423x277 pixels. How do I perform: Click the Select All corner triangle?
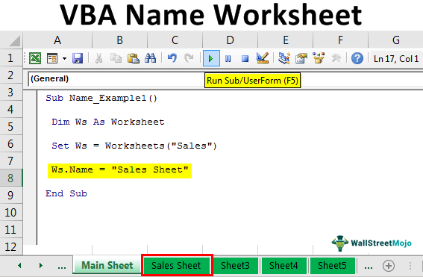pyautogui.click(x=15, y=41)
